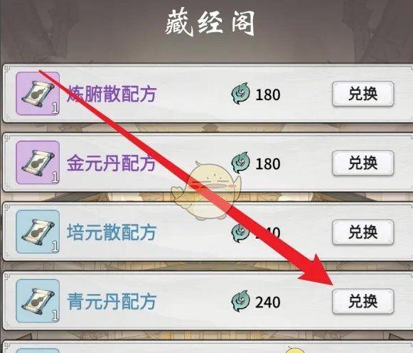The image size is (413, 353).
Task: Tap the 金元丹配方 recipe scroll icon
Action: pyautogui.click(x=38, y=163)
